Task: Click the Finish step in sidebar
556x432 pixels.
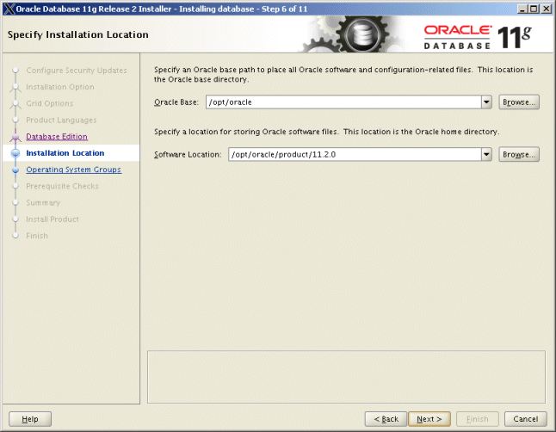Action: pos(37,236)
